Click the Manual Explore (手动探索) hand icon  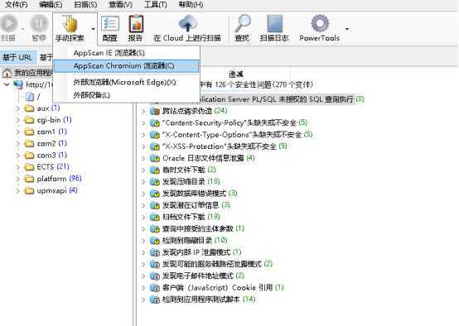pos(70,24)
